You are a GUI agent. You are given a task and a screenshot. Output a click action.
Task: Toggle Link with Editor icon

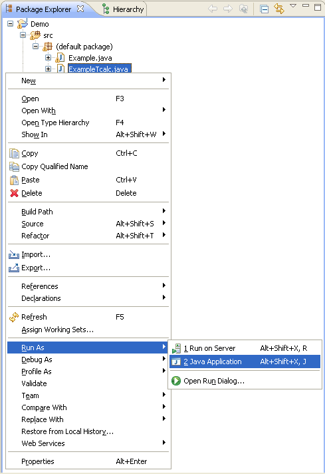point(279,9)
